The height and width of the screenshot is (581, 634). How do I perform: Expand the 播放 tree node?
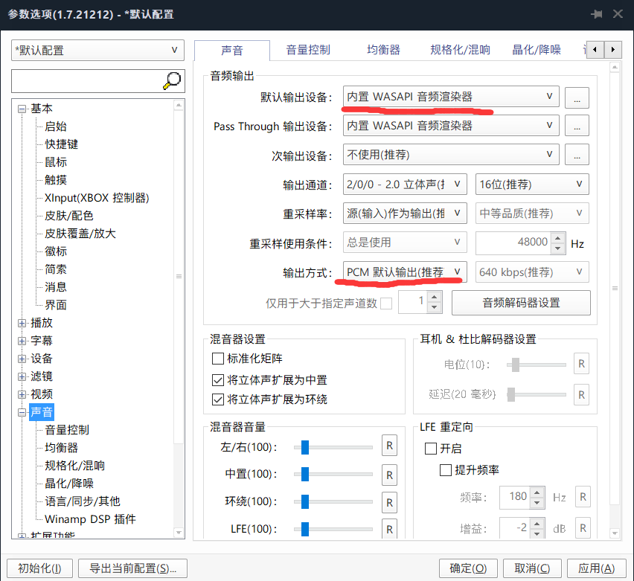tap(21, 322)
